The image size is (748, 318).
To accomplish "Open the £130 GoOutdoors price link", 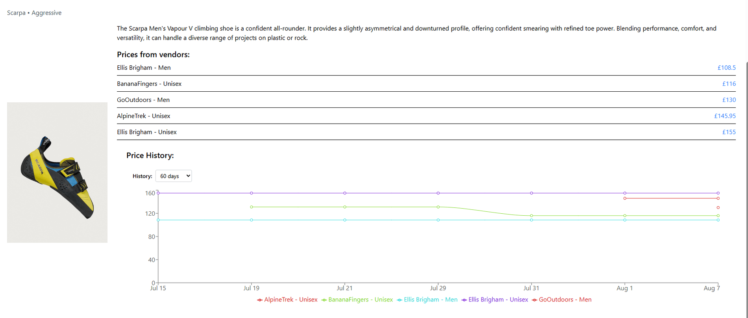I will (x=729, y=100).
